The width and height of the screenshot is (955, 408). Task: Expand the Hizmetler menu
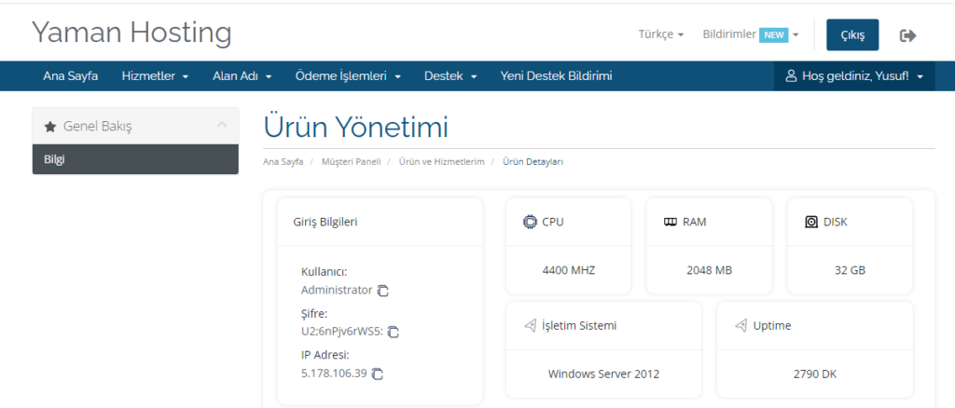(155, 76)
